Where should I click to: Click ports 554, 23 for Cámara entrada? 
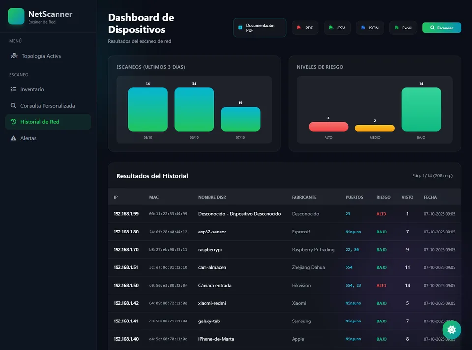(353, 285)
